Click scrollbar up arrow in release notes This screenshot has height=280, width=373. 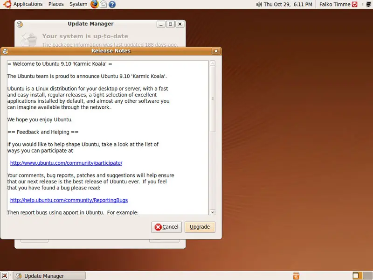213,63
